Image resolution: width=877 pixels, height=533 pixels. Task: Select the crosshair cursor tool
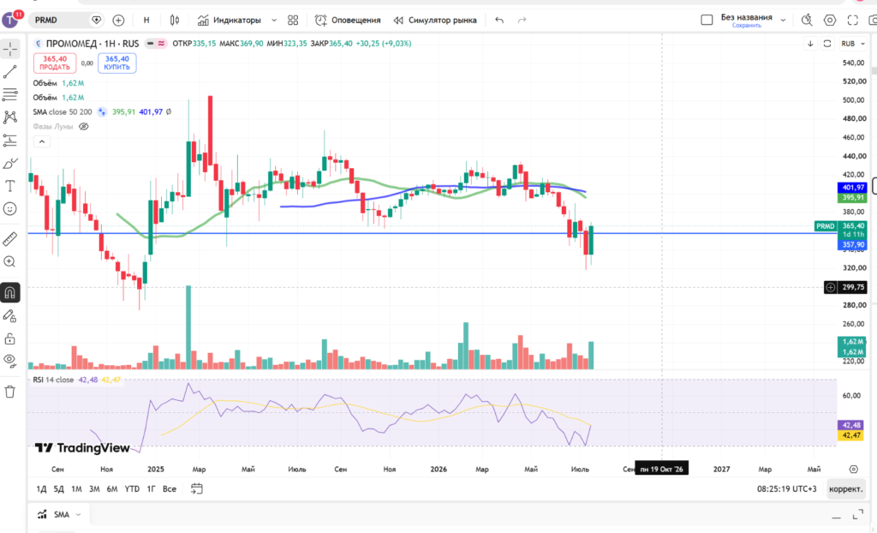tap(10, 49)
